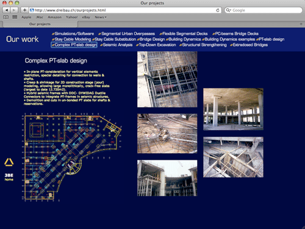This screenshot has height=229, width=305.
Task: Expand the News bookmarks dropdown
Action: (x=101, y=17)
